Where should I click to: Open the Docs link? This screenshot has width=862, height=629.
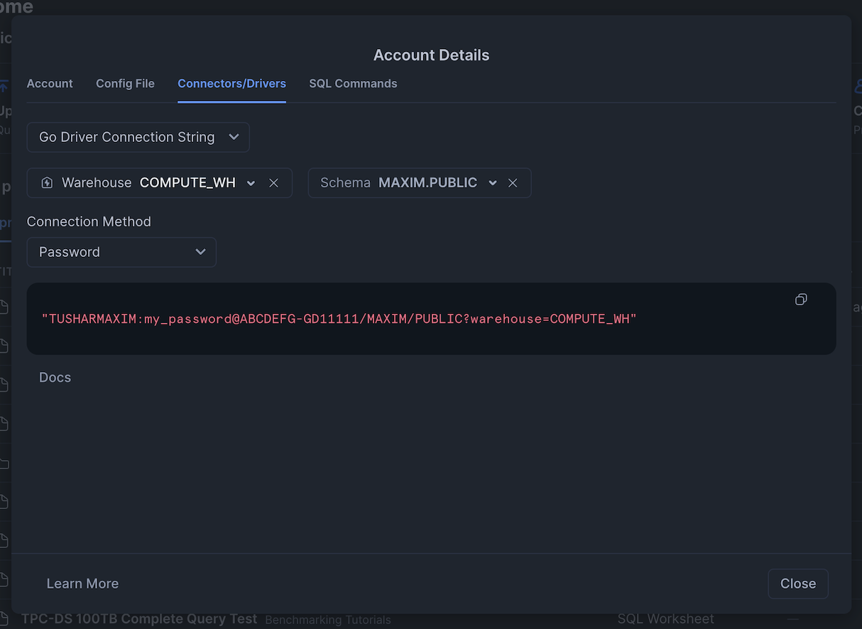point(55,378)
